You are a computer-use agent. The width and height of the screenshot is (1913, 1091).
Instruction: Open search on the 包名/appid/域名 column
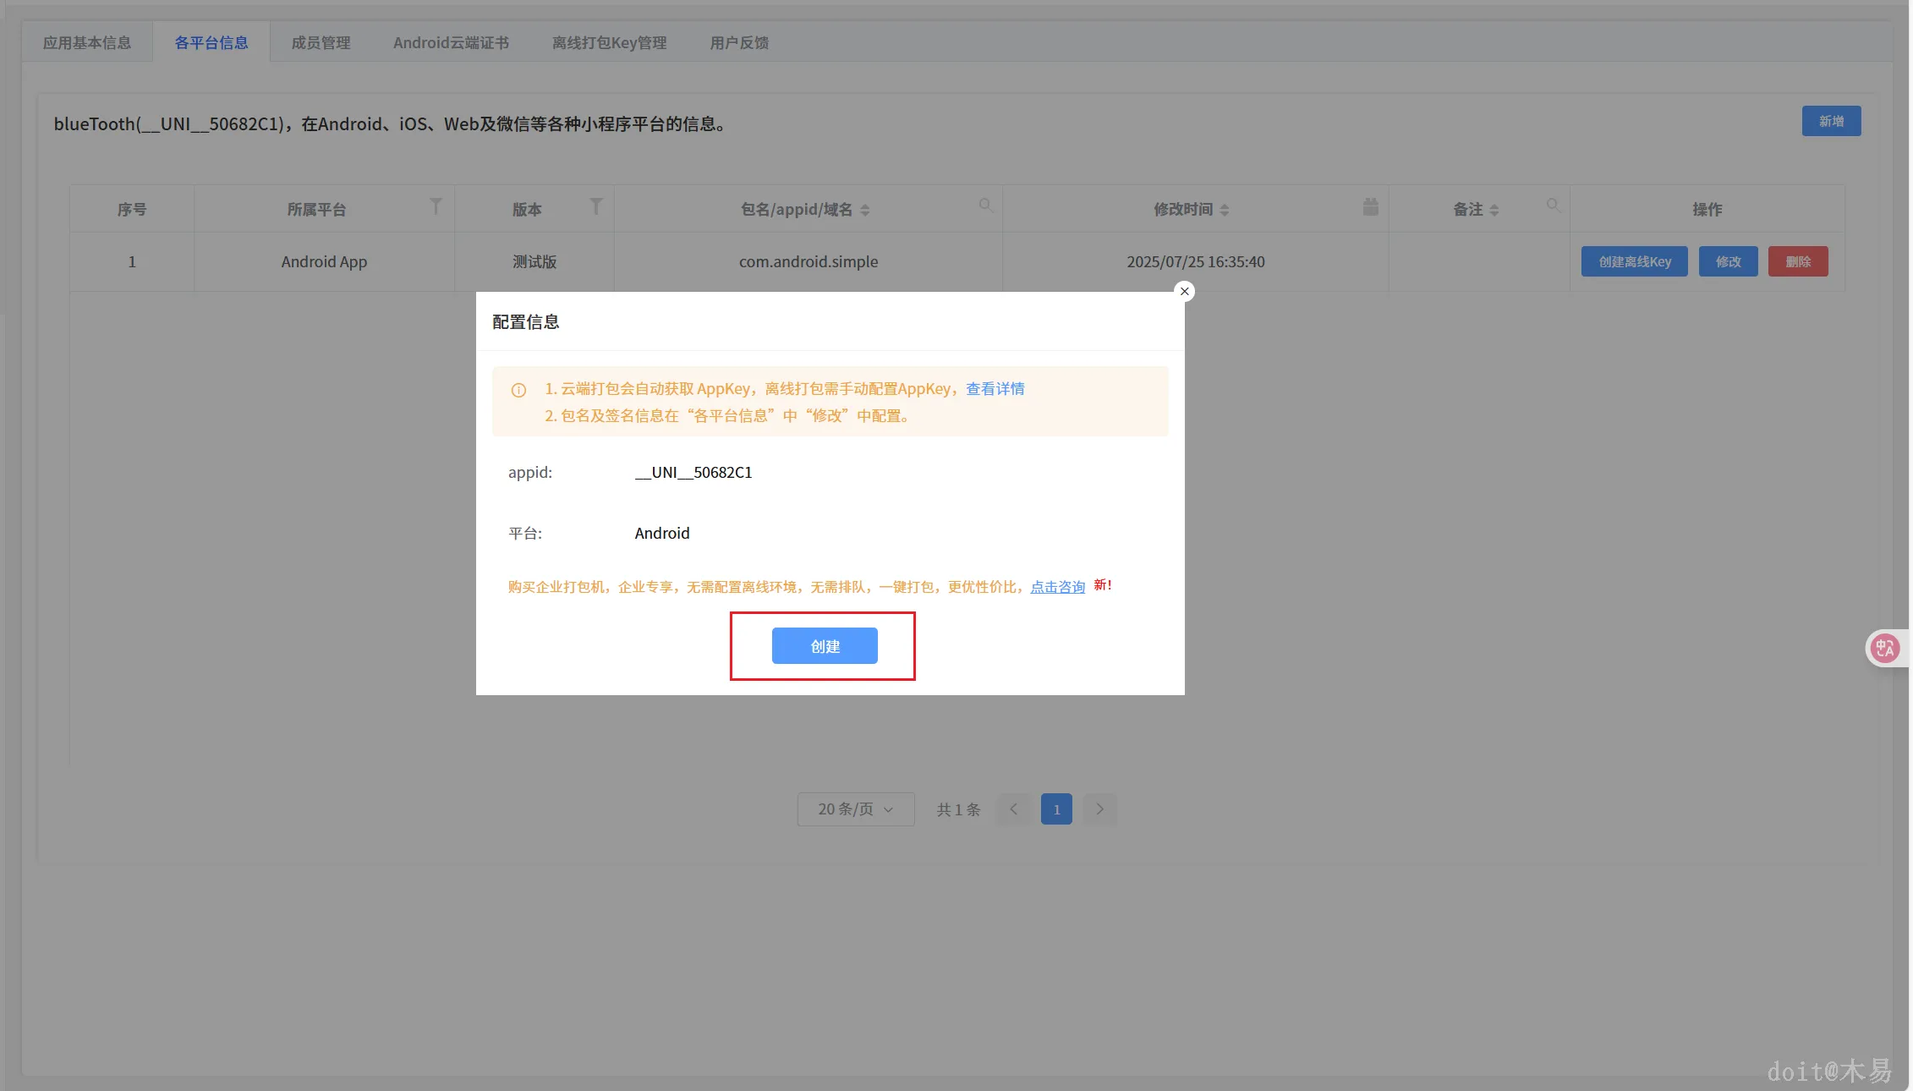(x=985, y=206)
